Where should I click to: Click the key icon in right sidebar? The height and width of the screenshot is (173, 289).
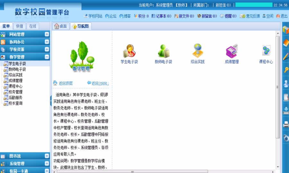point(286,70)
